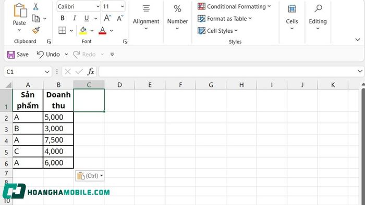
Task: Select cell containing 7,500
Action: (58, 140)
